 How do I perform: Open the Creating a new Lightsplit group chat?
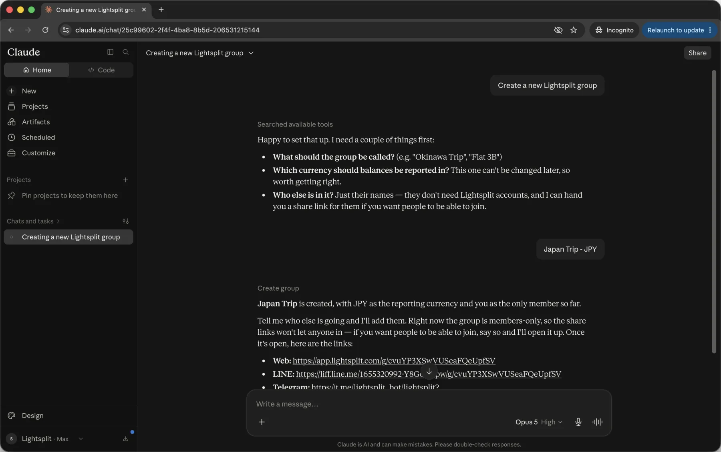(x=68, y=237)
